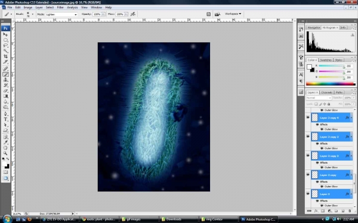Image resolution: width=358 pixels, height=223 pixels.
Task: Add a layer style (fx button)
Action: 316,211
